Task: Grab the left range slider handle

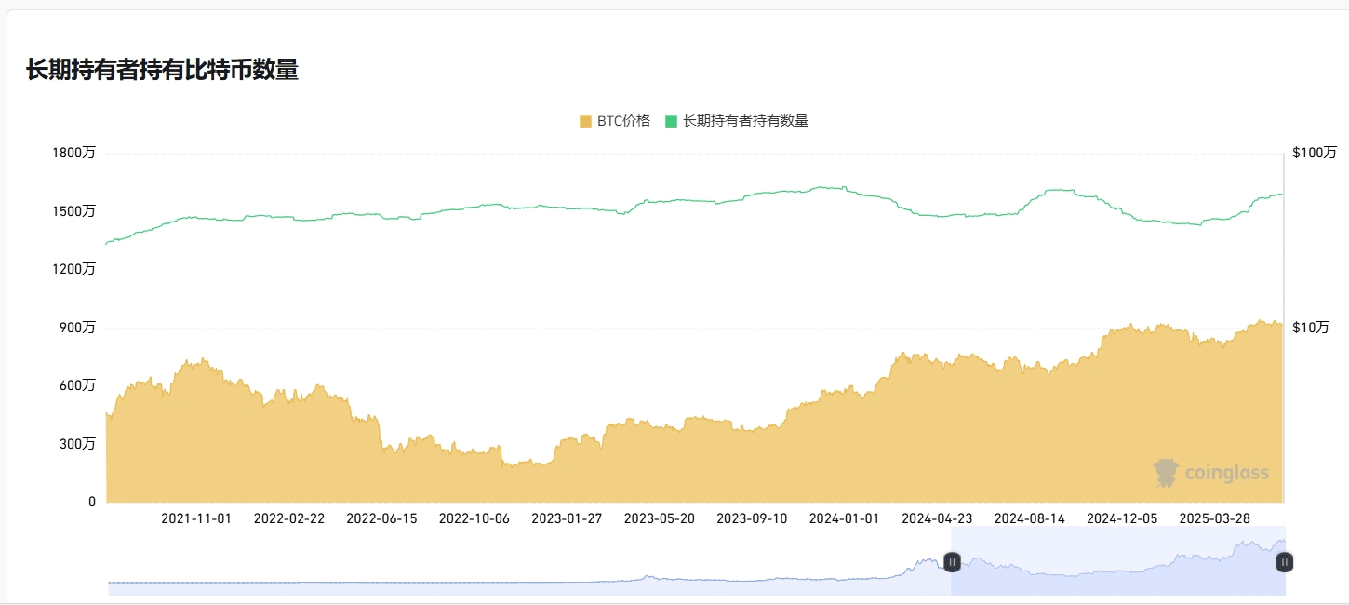Action: click(x=952, y=562)
